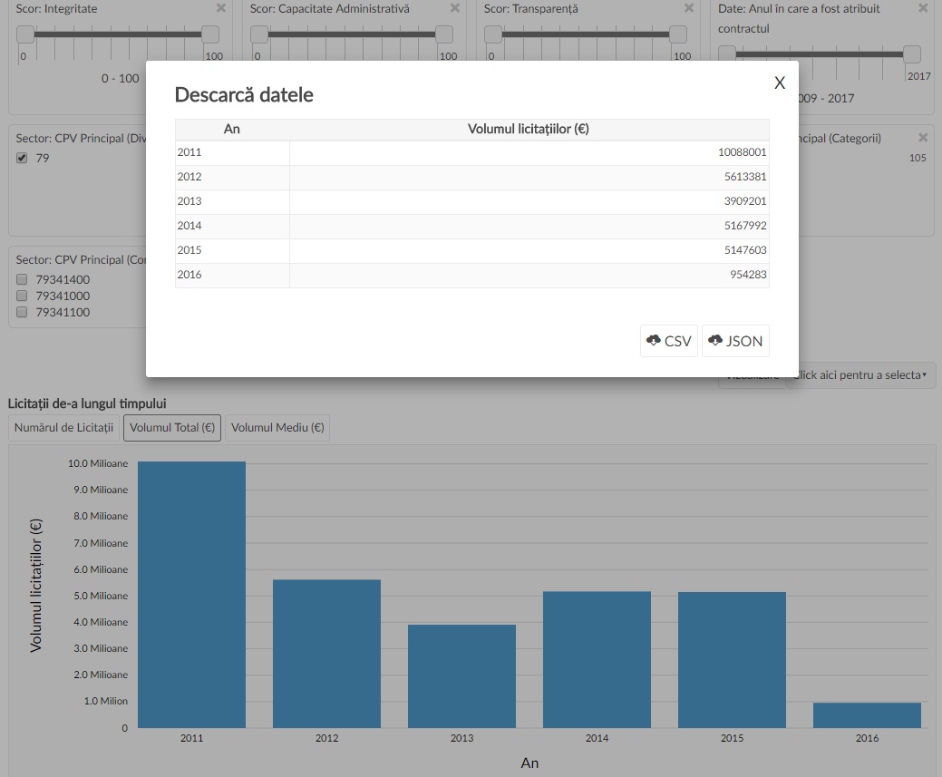Click the An column header
This screenshot has height=777, width=942.
tap(232, 129)
